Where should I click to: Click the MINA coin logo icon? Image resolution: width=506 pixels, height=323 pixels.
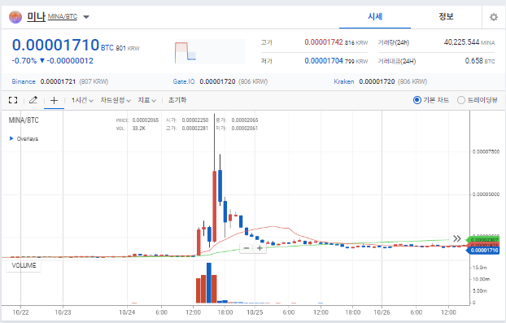(x=15, y=17)
